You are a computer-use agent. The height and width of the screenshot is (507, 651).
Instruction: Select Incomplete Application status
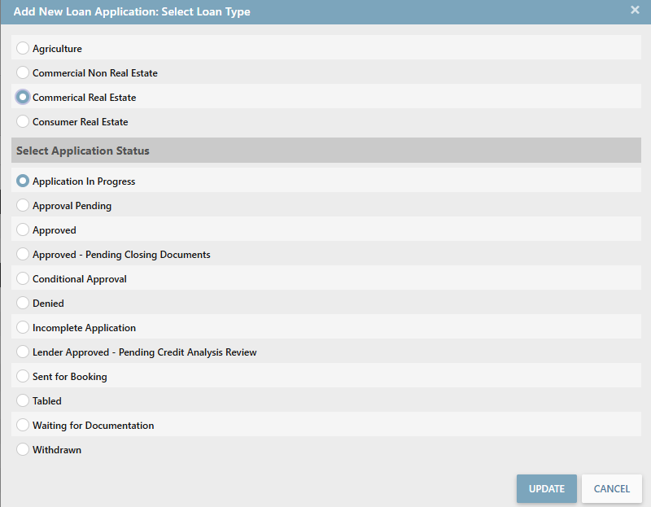(x=23, y=328)
